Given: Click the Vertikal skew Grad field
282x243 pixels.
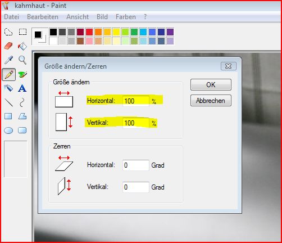Looking at the screenshot, I should click(x=136, y=187).
